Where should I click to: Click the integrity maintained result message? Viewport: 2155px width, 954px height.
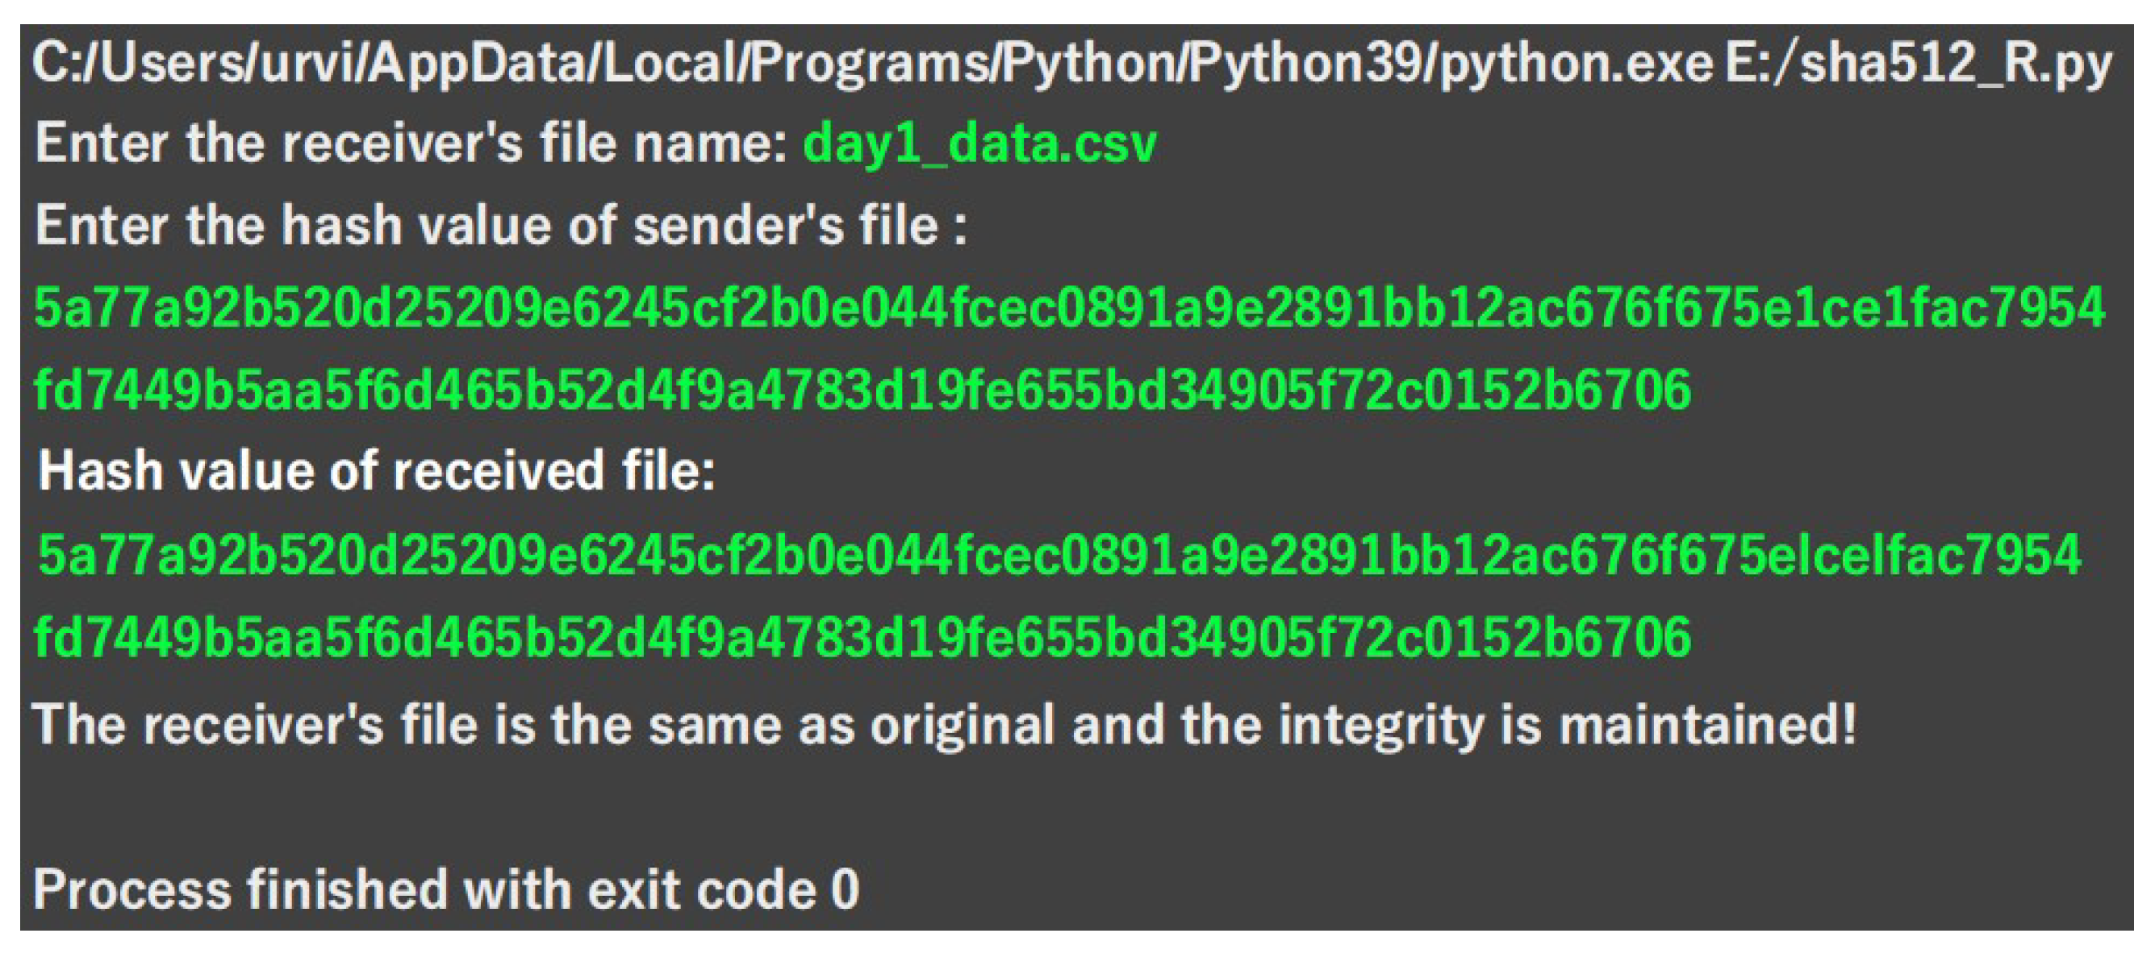[x=944, y=725]
